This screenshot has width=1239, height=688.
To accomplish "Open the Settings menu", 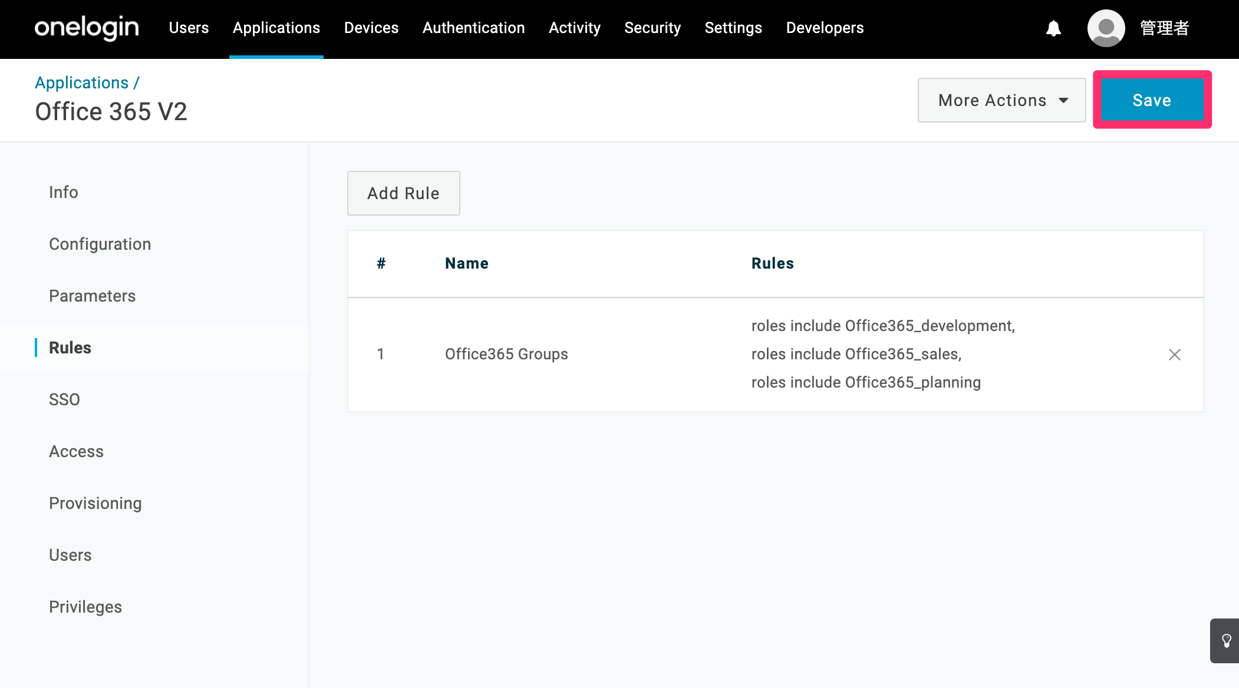I will point(733,28).
